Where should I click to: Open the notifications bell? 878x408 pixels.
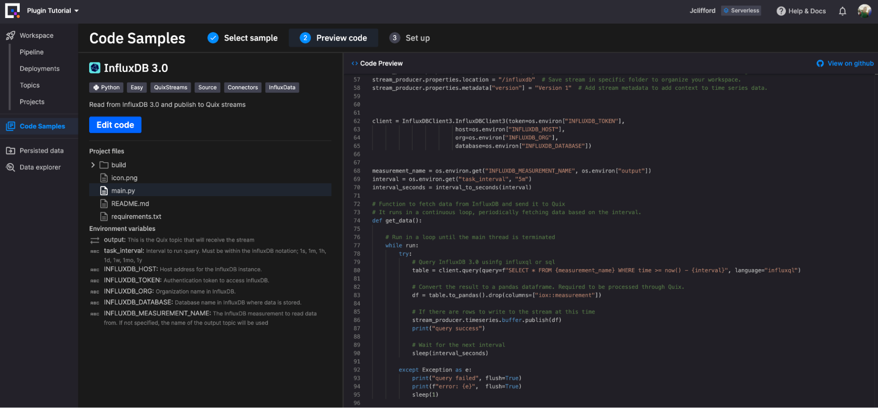(842, 11)
